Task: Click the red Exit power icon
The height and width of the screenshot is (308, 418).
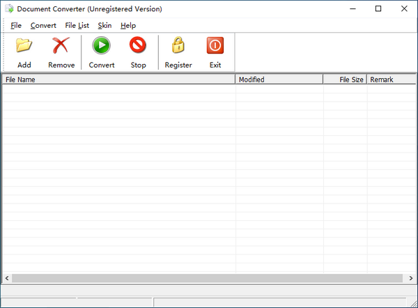Action: coord(215,46)
